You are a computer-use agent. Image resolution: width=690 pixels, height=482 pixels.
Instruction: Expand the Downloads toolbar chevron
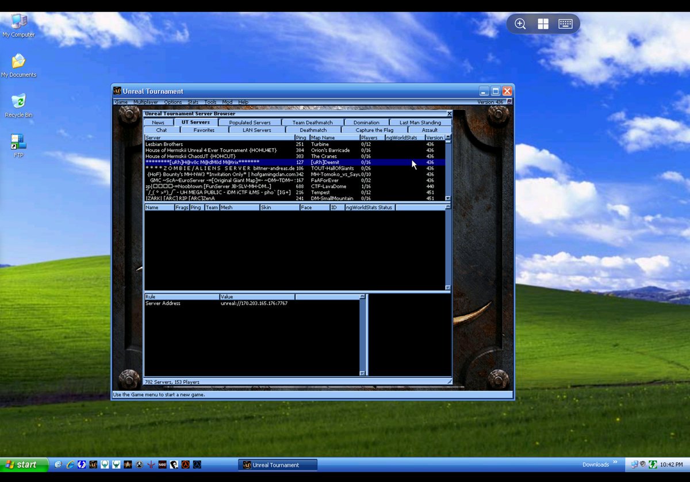point(615,461)
